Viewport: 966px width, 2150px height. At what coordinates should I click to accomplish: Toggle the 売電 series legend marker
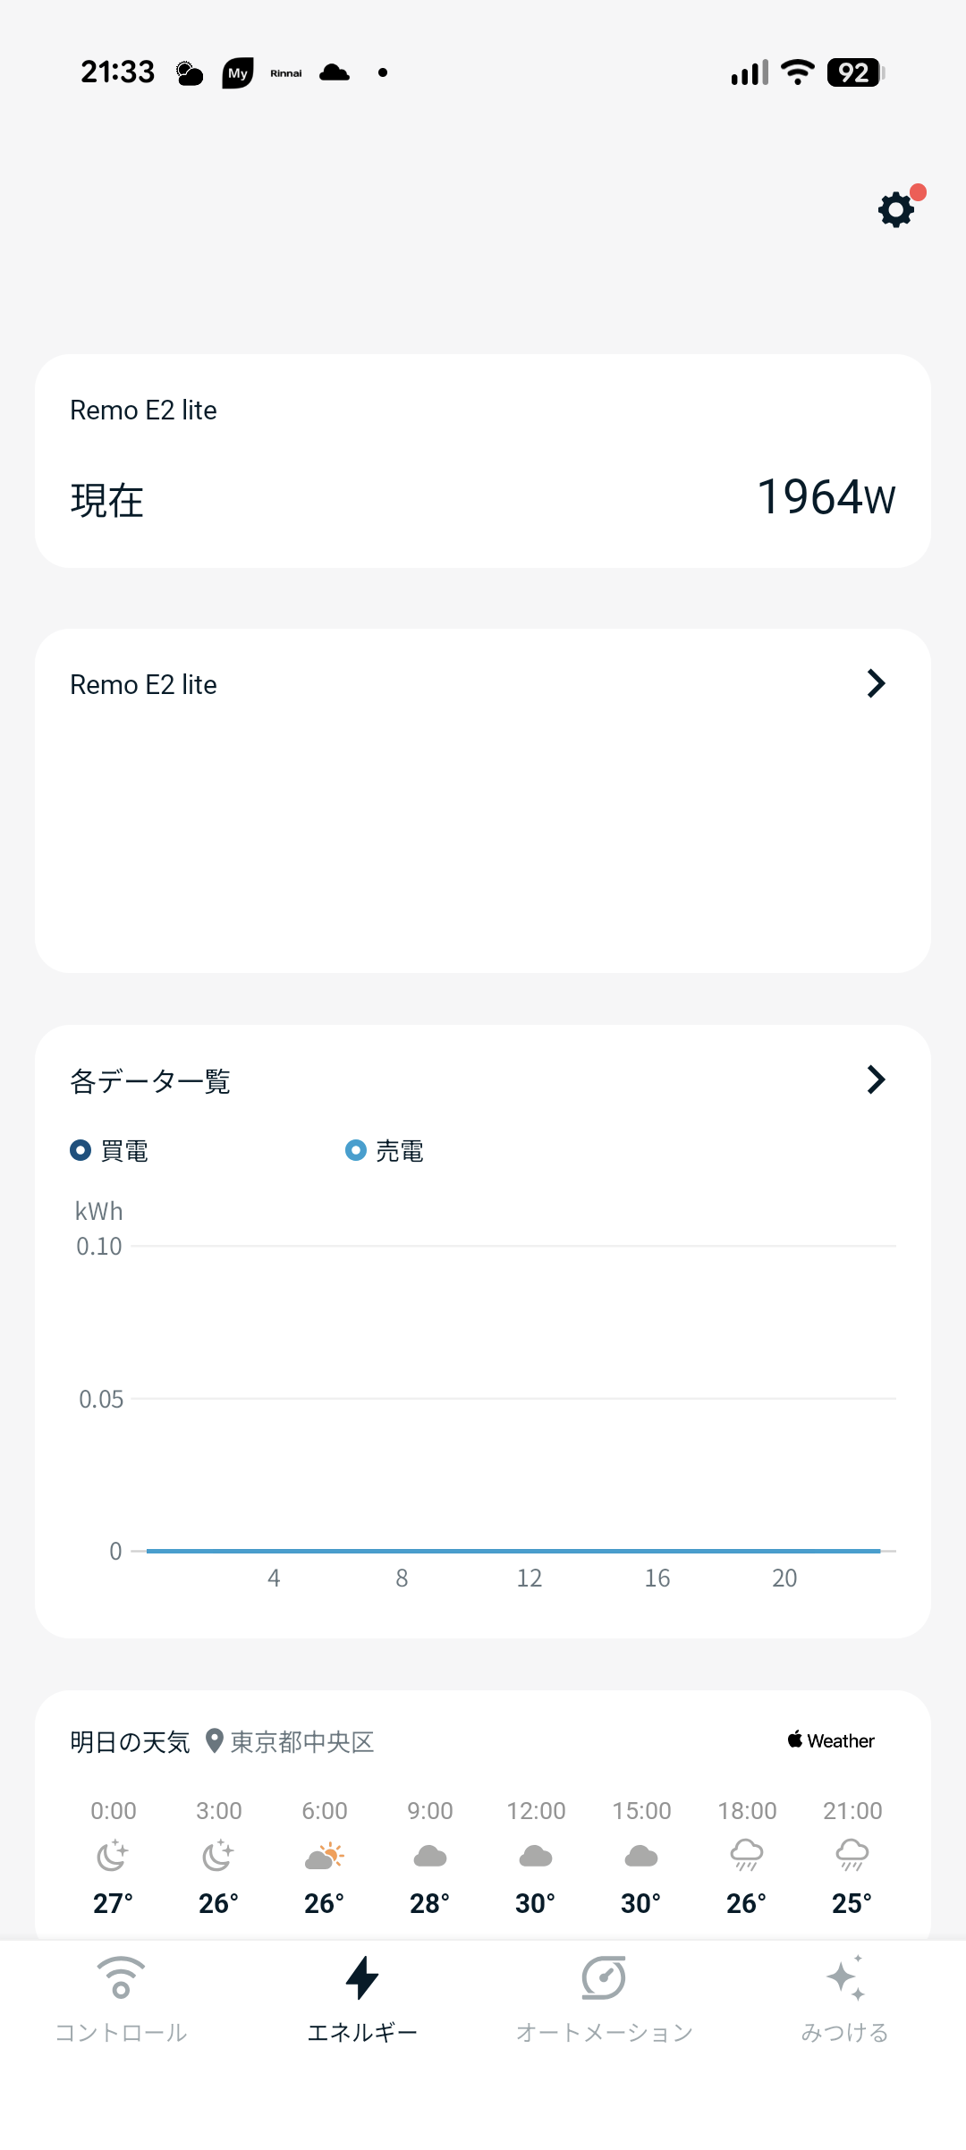(x=356, y=1150)
